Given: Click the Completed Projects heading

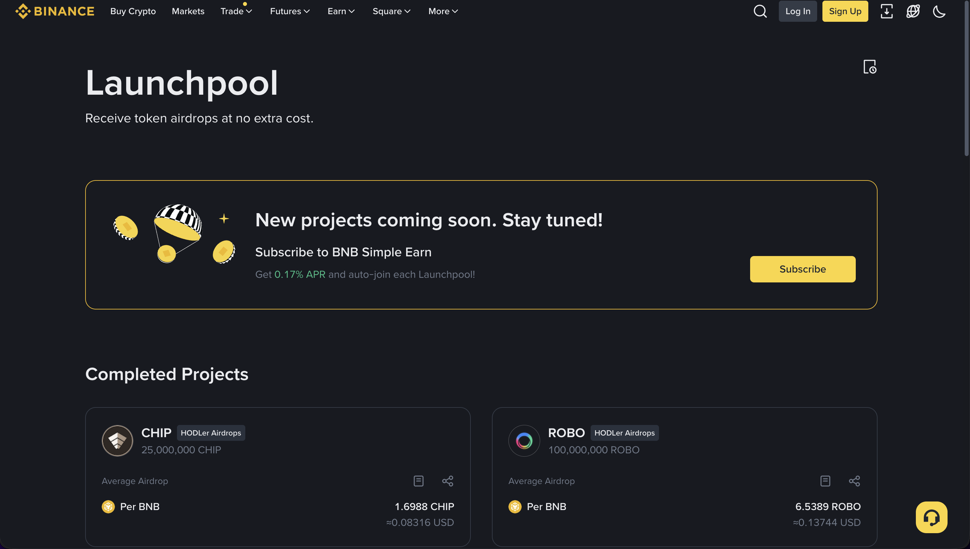Looking at the screenshot, I should (x=167, y=374).
